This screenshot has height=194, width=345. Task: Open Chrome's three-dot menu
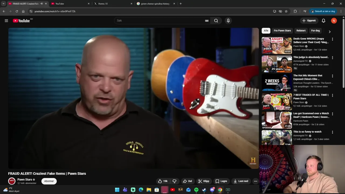tap(341, 11)
